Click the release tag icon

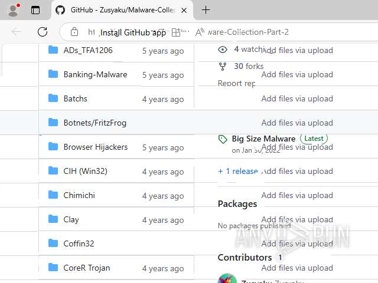coord(223,139)
